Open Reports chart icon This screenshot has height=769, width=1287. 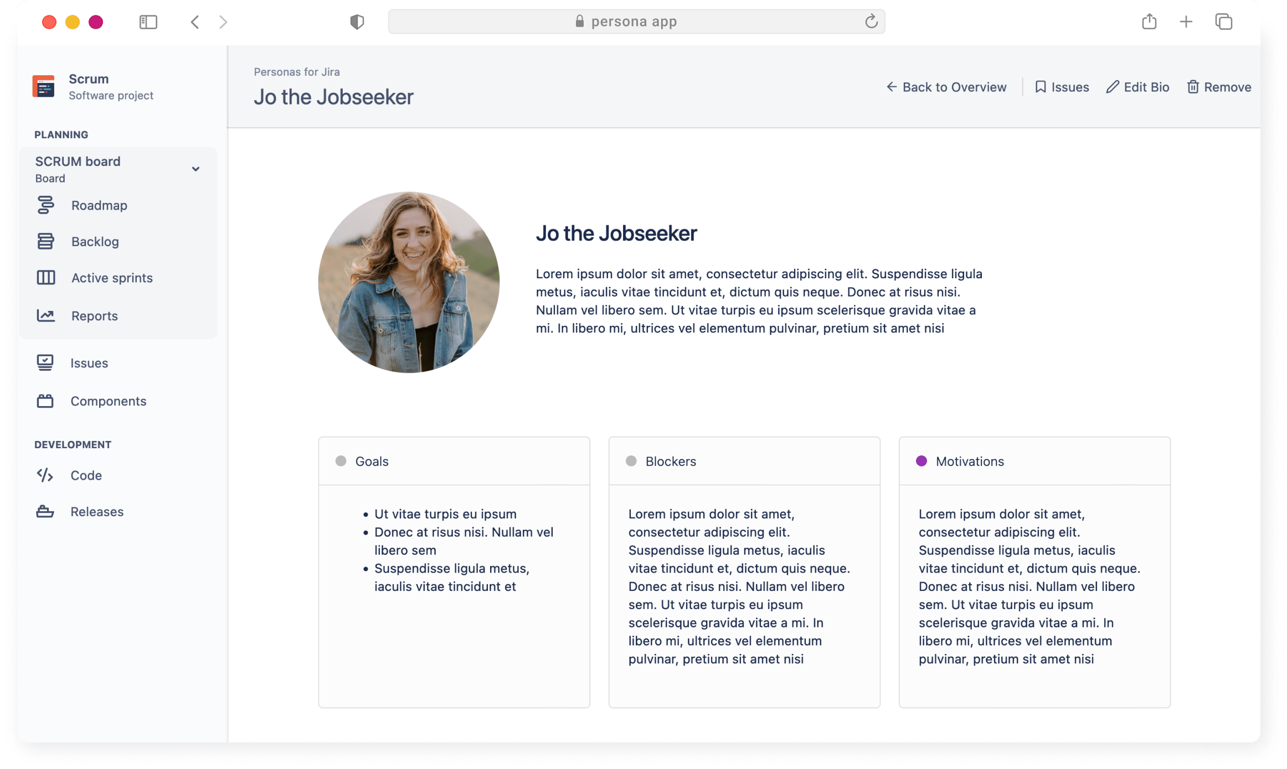coord(45,315)
